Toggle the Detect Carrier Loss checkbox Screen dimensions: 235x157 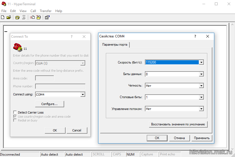(x=15, y=112)
